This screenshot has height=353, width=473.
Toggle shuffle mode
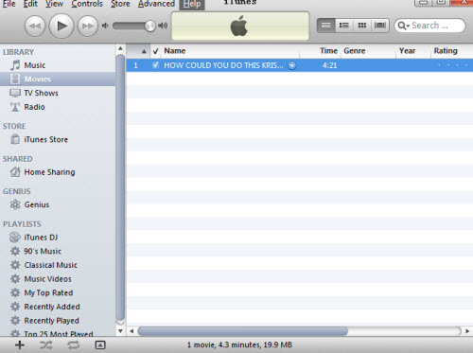(46, 345)
